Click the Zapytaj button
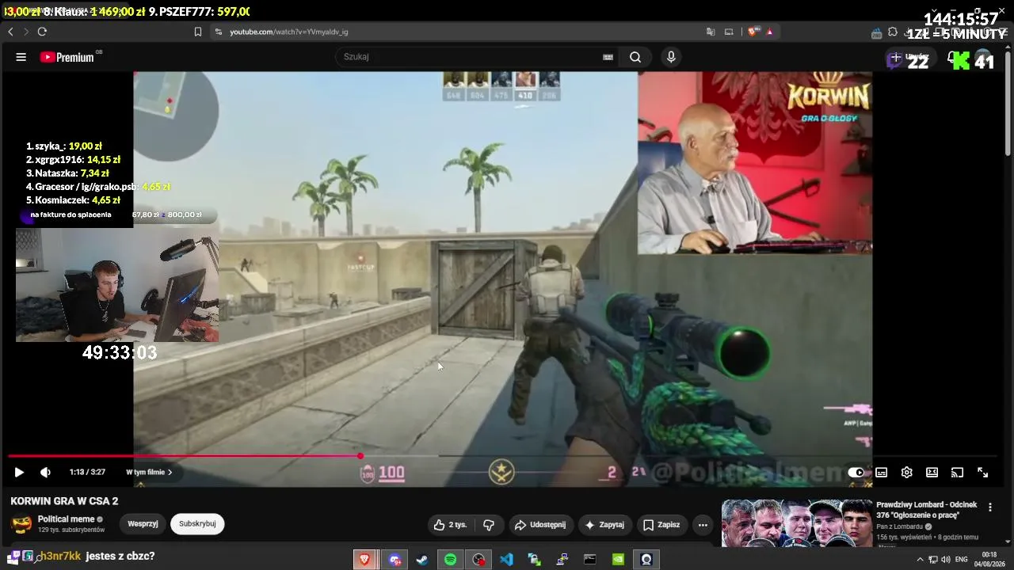The width and height of the screenshot is (1014, 570). pos(604,524)
